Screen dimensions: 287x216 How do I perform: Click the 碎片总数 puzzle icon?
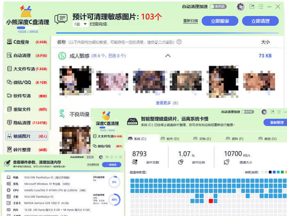coord(135,162)
